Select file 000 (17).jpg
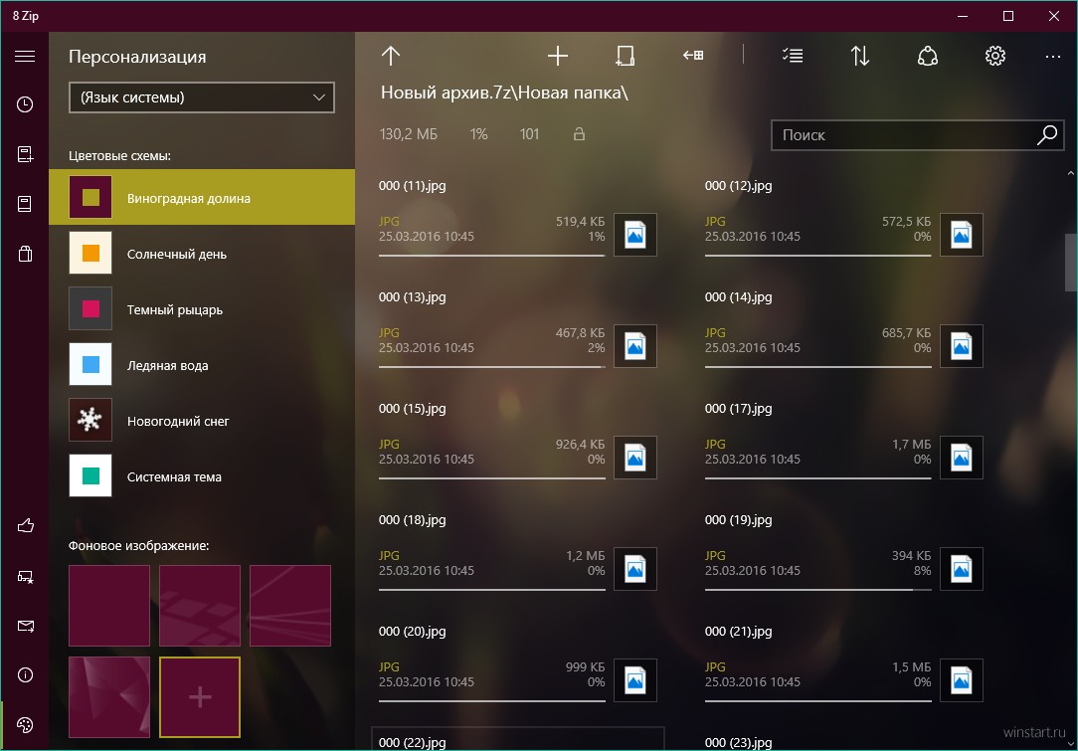The width and height of the screenshot is (1078, 751). click(x=844, y=443)
